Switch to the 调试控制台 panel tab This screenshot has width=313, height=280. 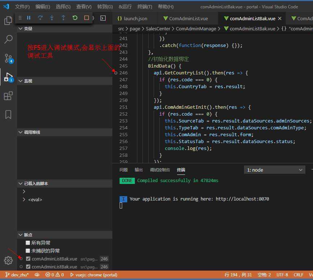160,170
